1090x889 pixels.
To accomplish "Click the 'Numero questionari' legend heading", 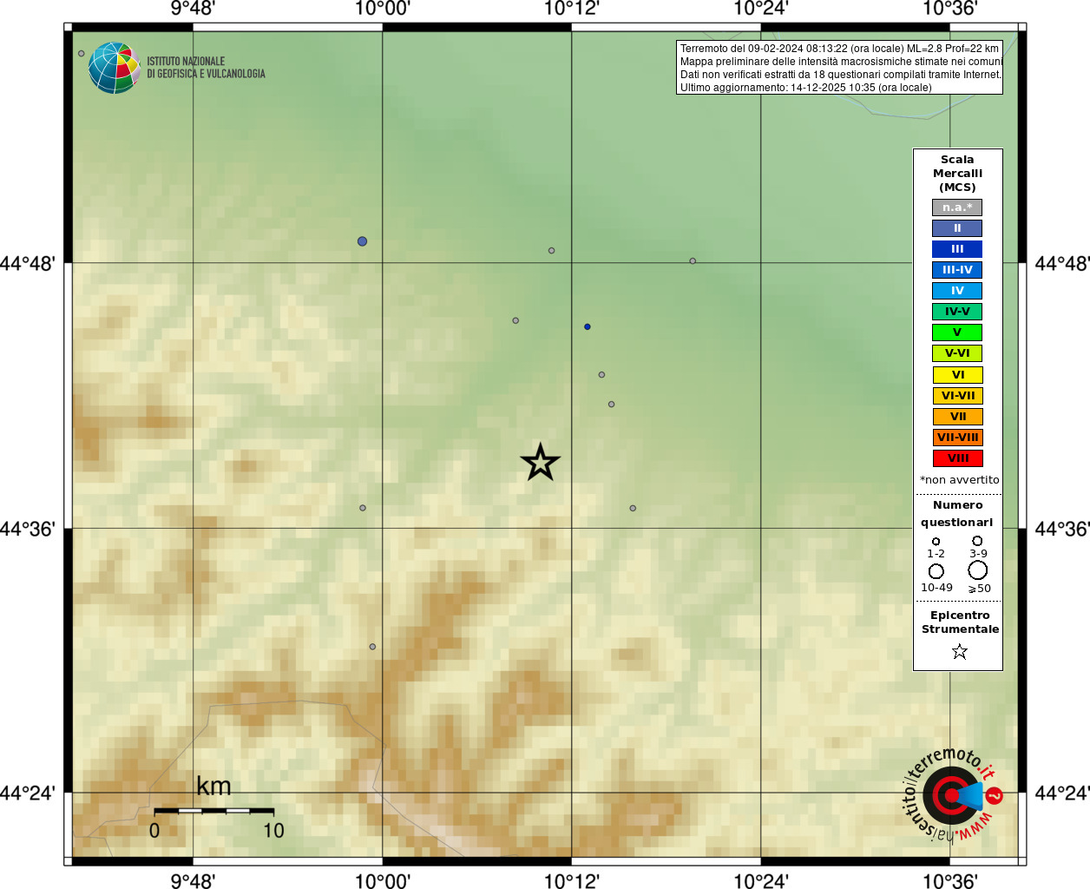I will point(957,513).
